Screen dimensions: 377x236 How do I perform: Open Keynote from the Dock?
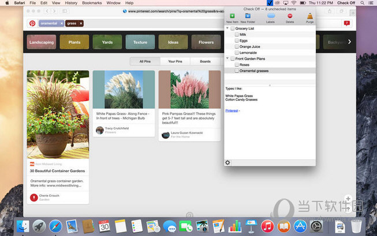click(x=251, y=226)
